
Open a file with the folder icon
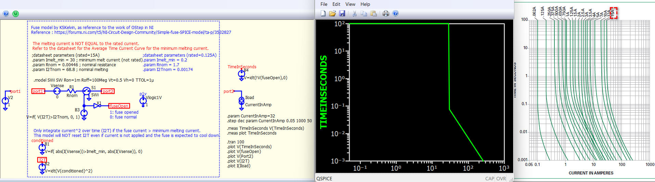point(332,13)
